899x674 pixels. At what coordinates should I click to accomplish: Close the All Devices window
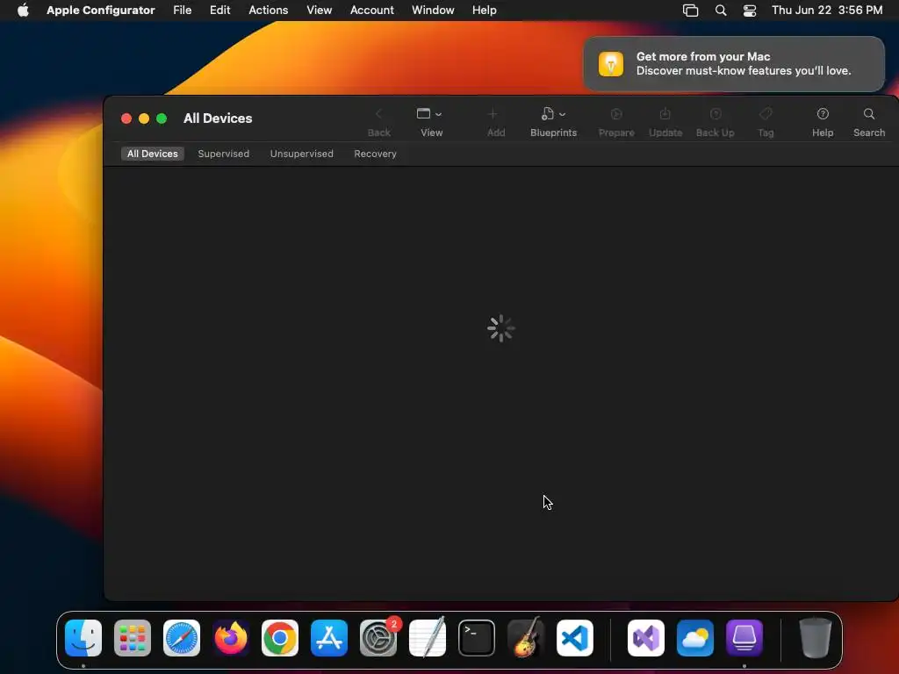click(126, 118)
